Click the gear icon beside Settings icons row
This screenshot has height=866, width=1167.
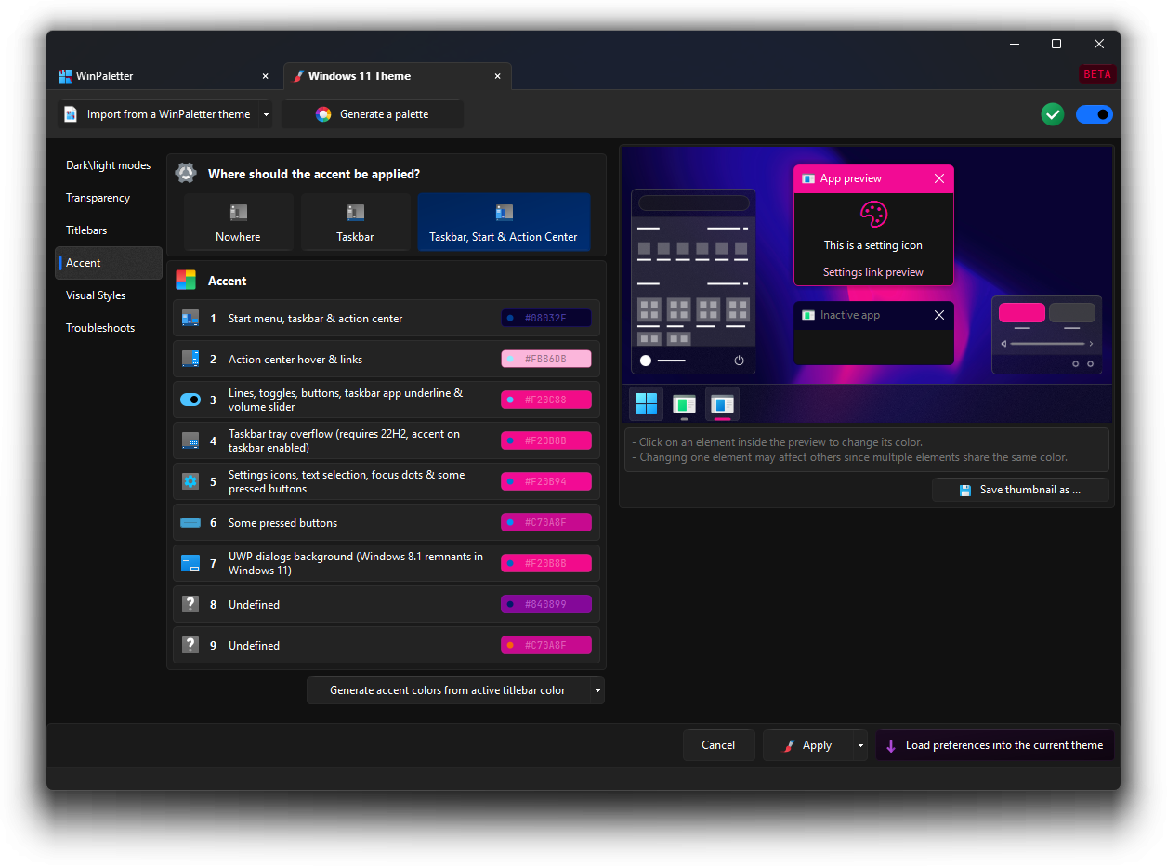tap(190, 481)
